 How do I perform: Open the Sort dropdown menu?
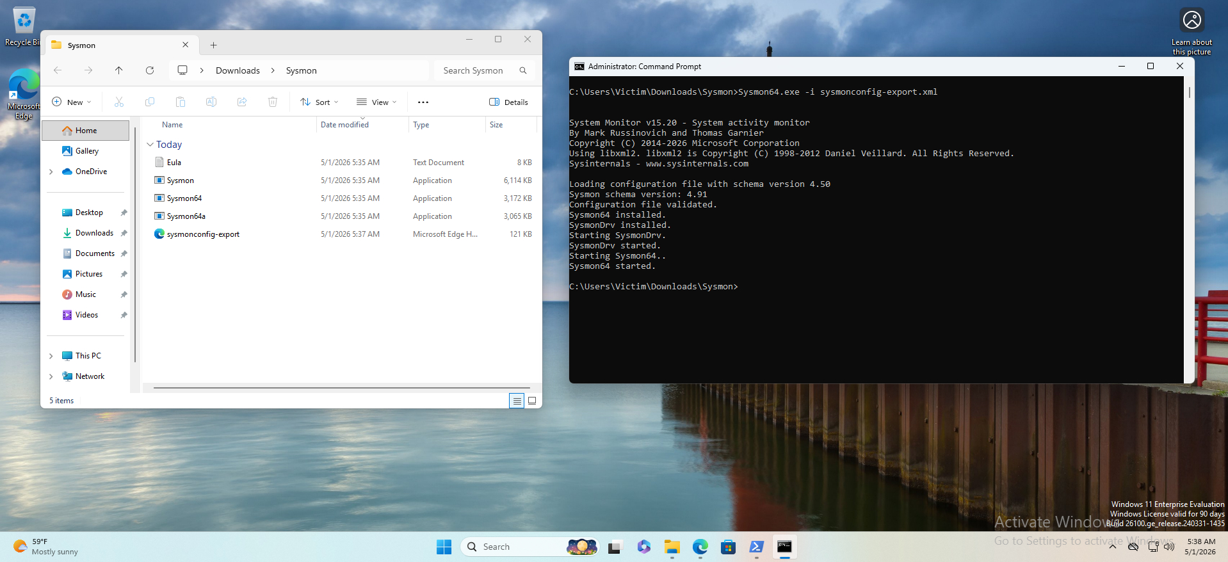point(319,102)
